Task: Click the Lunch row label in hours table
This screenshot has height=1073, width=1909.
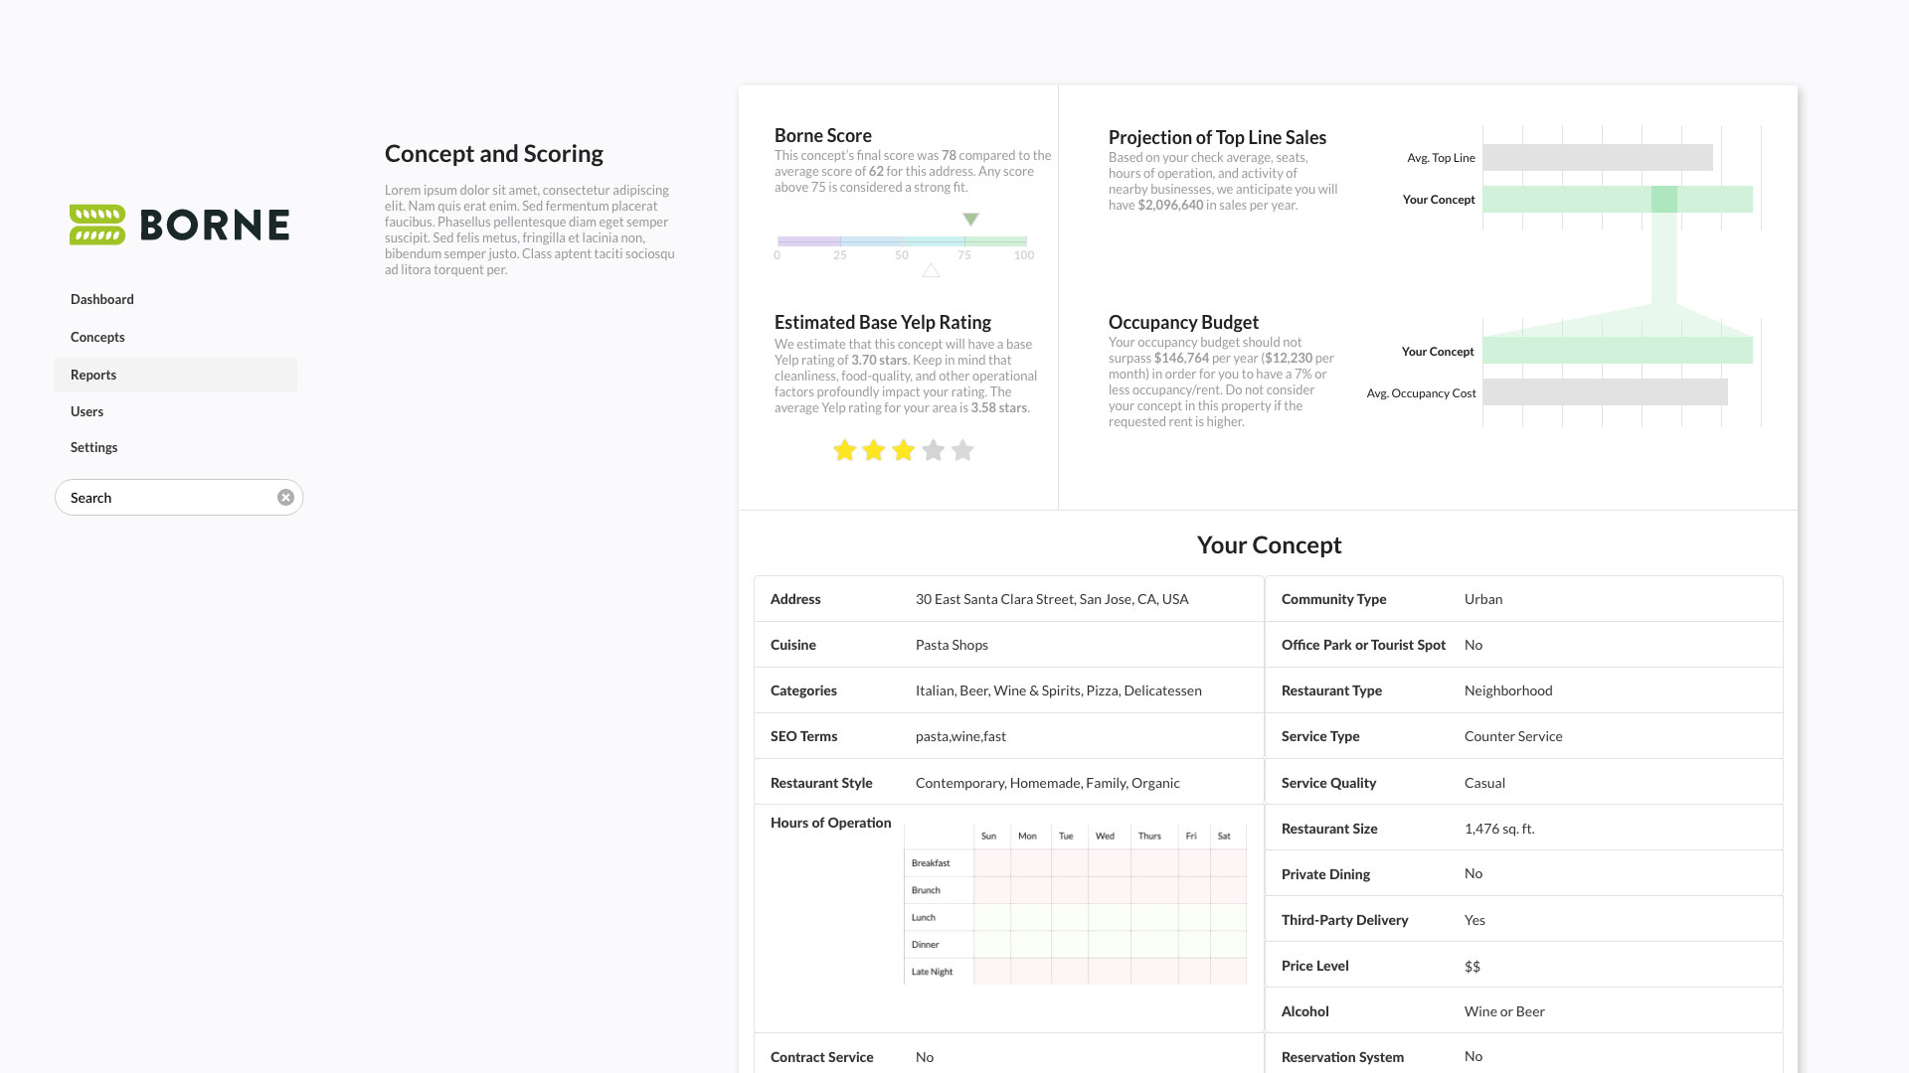Action: pos(924,917)
